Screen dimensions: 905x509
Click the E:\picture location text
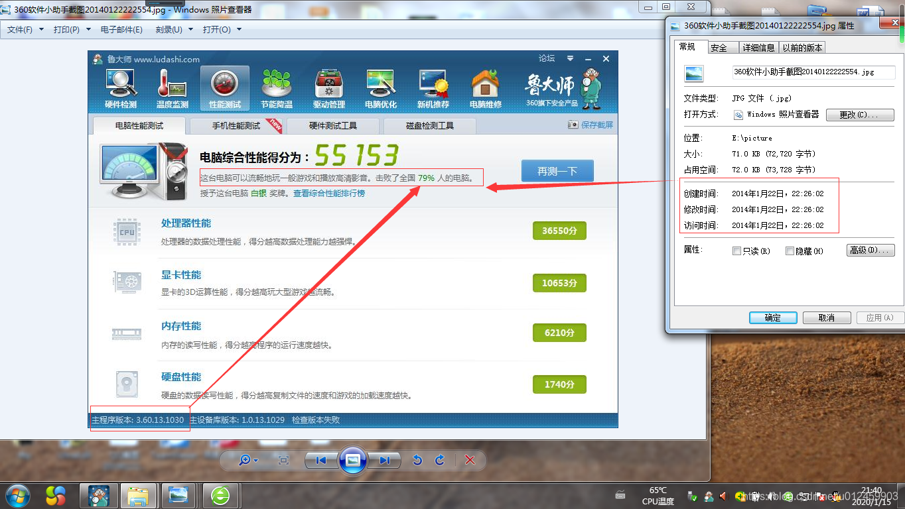752,138
